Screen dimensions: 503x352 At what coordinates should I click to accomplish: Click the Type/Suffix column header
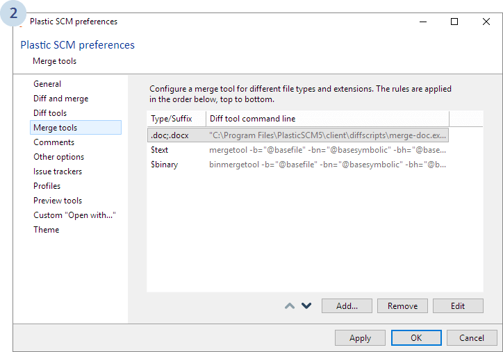tap(176, 119)
